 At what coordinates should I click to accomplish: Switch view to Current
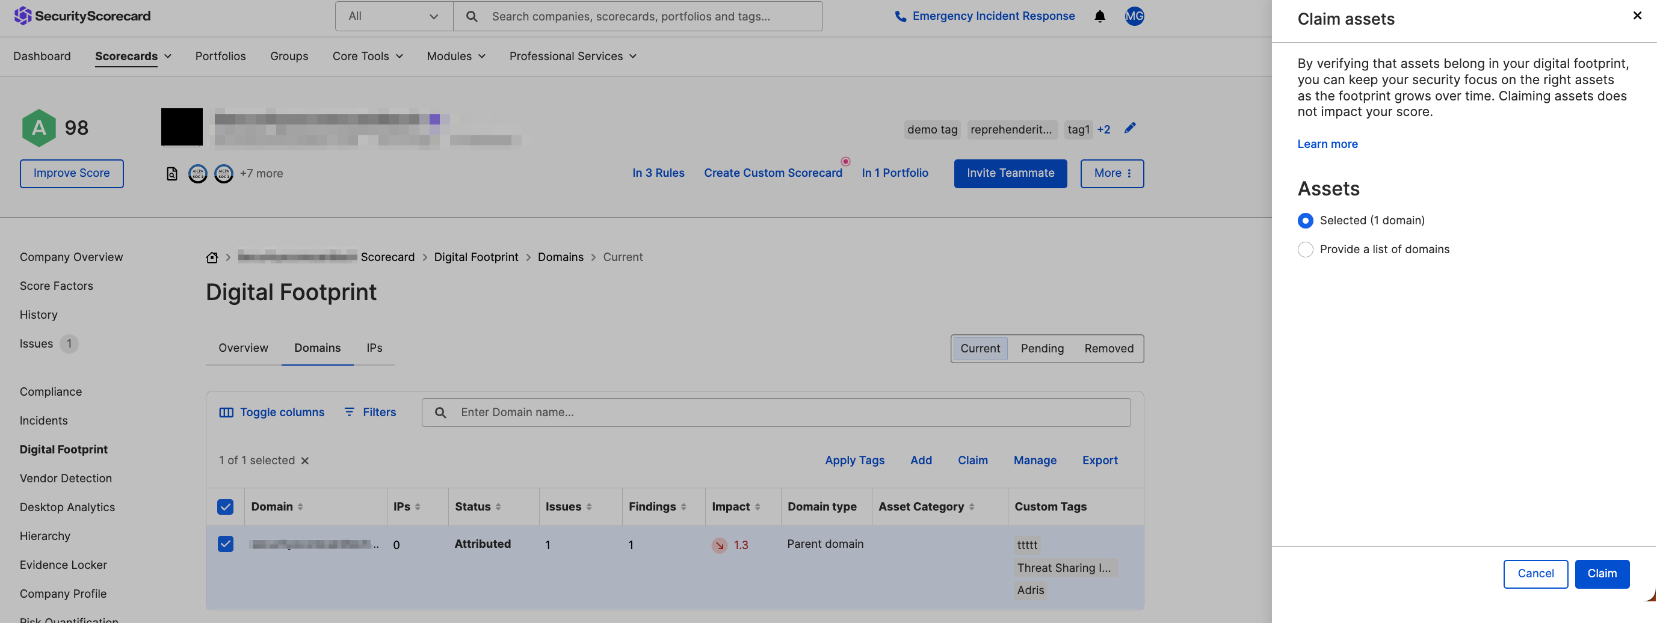[980, 348]
